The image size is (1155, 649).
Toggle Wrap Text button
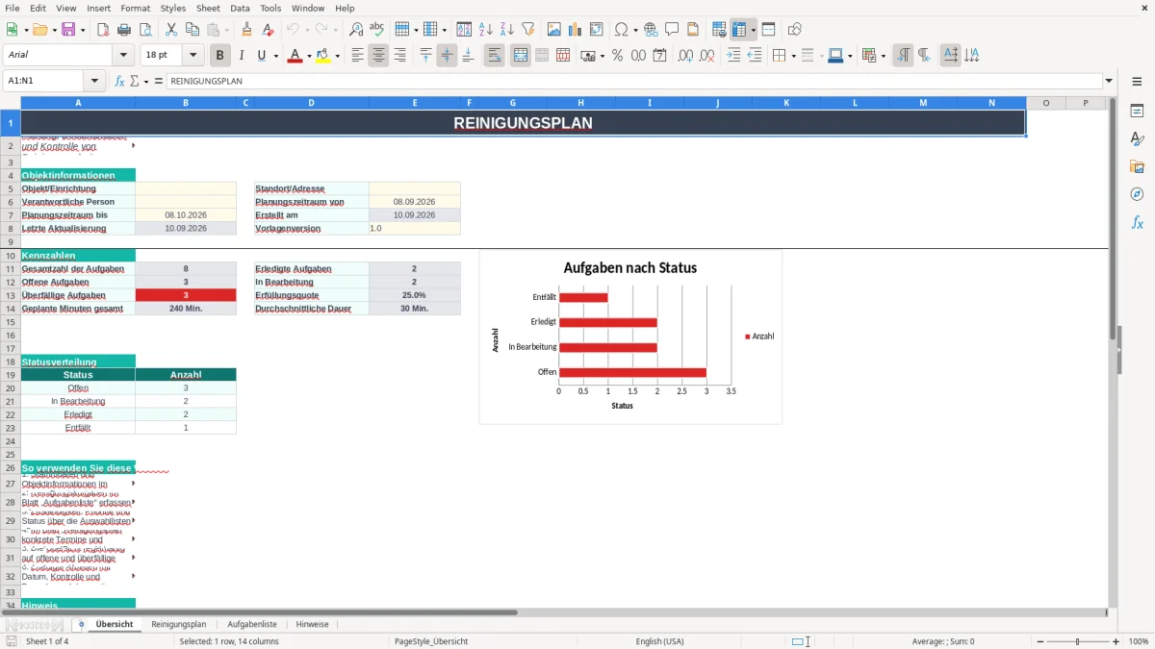(x=495, y=56)
